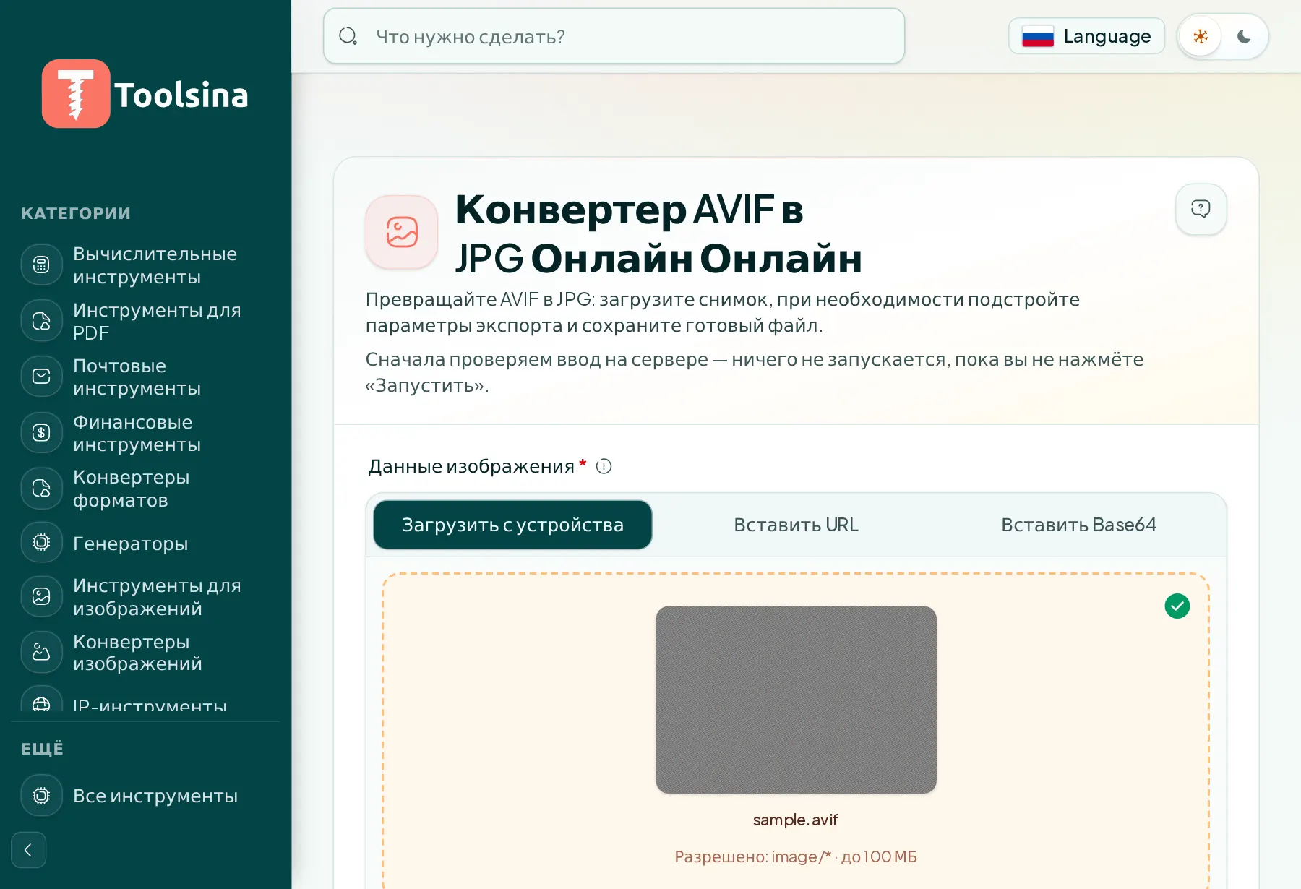
Task: Click the envelope mail tools icon
Action: (42, 377)
